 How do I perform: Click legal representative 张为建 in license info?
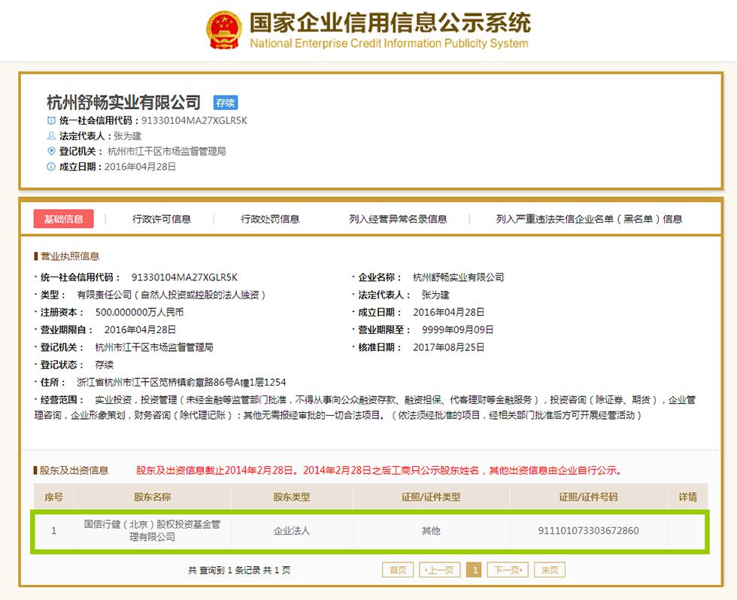click(435, 295)
